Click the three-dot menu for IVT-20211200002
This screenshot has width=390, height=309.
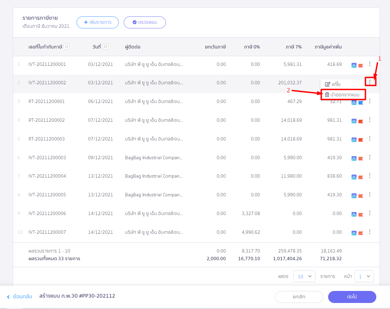click(370, 82)
